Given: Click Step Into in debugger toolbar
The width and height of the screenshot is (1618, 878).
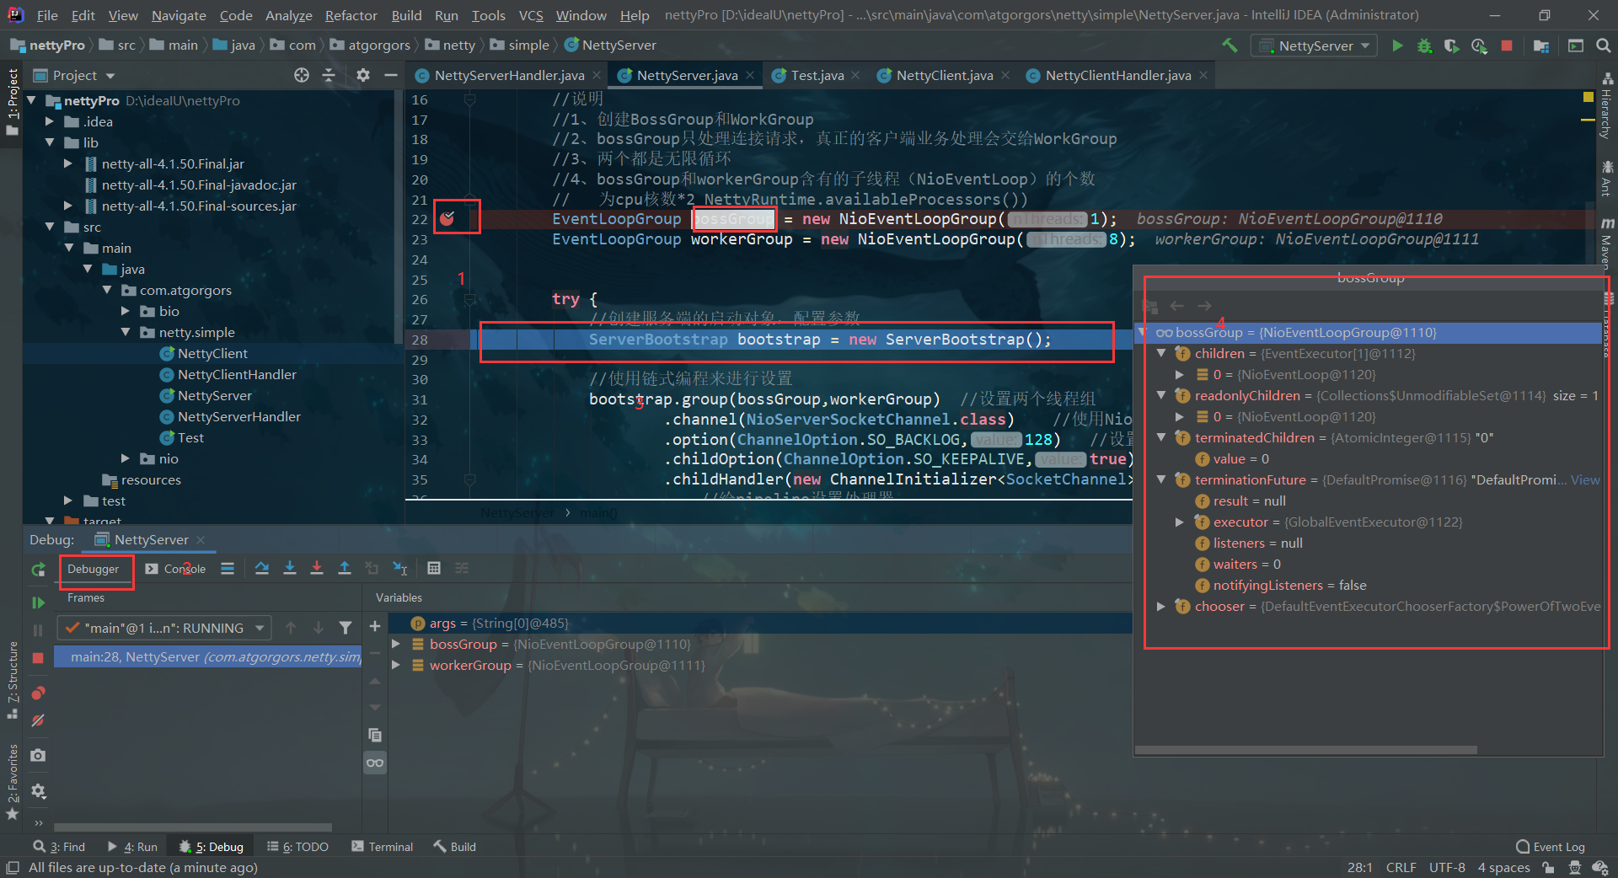Looking at the screenshot, I should (x=289, y=568).
